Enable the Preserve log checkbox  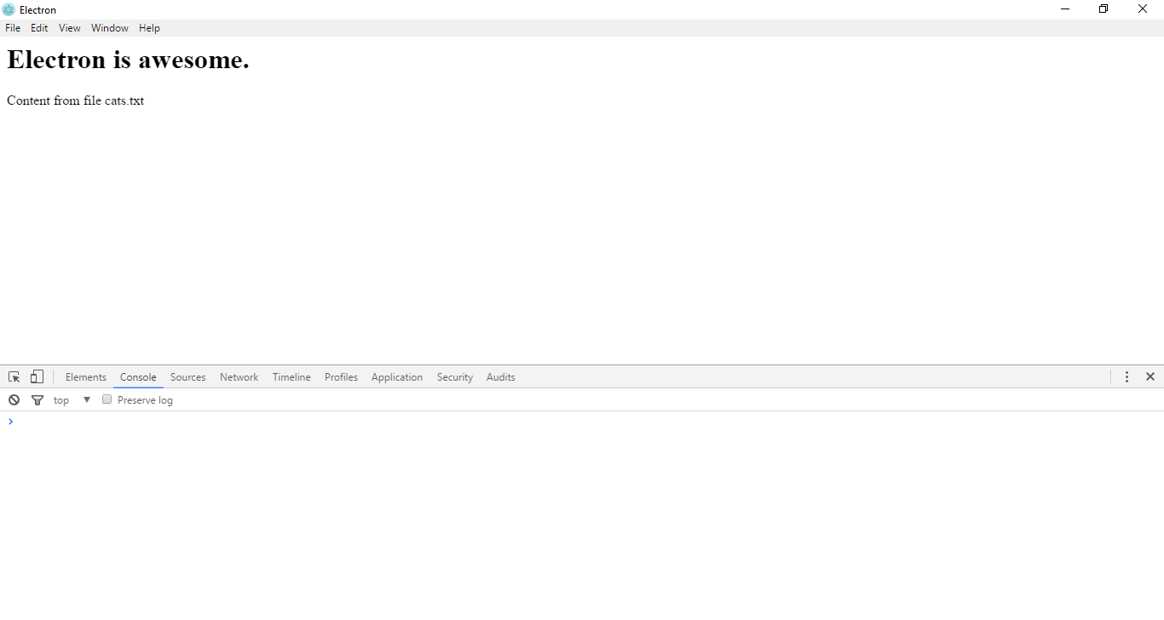pyautogui.click(x=107, y=399)
